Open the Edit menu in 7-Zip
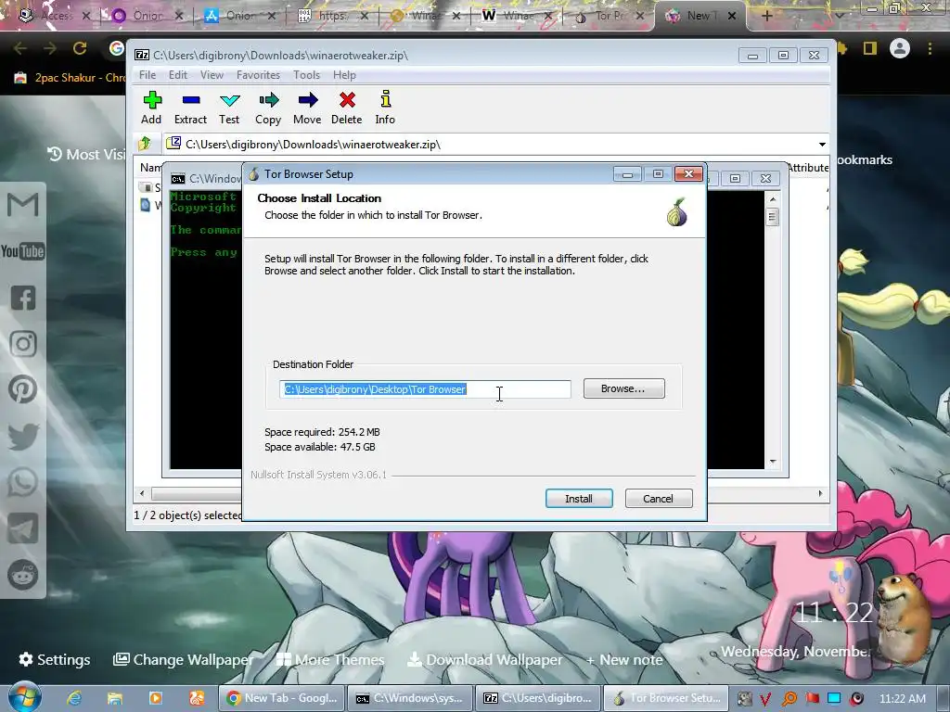Viewport: 950px width, 712px height. 177,75
